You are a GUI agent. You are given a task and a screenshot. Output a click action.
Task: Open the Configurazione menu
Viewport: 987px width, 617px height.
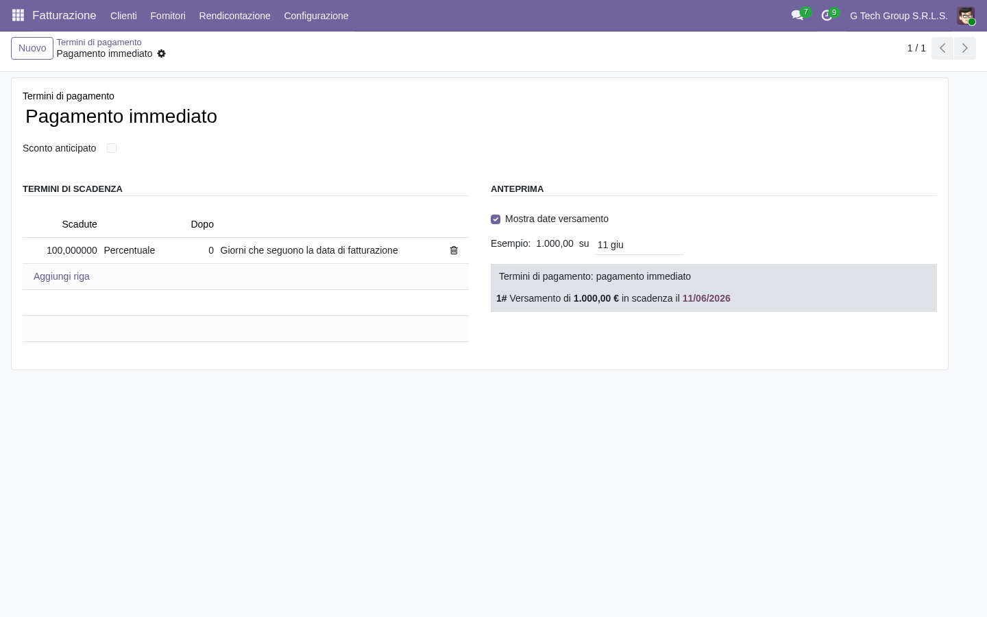point(316,16)
